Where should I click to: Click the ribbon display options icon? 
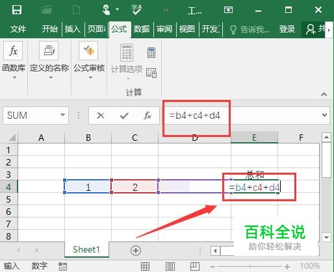(x=228, y=10)
